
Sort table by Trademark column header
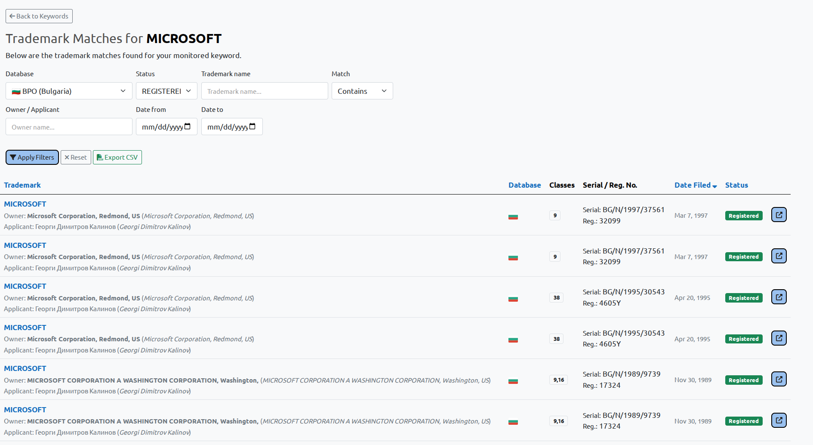click(22, 185)
